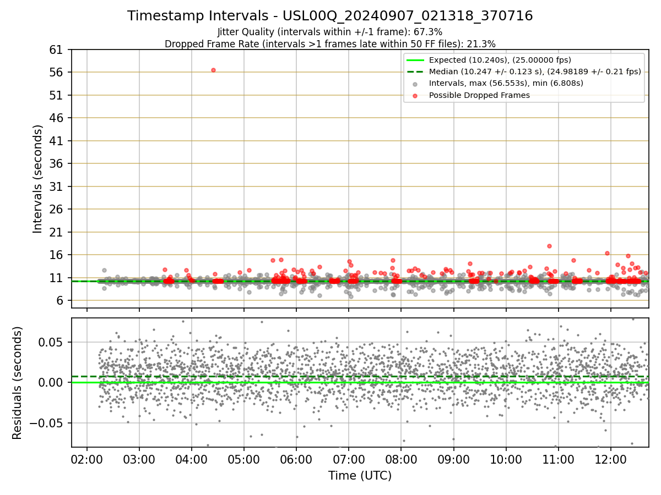Screen dimensions: 661x495
Task: Click the x-axis tick label "09:00"
Action: [x=453, y=459]
